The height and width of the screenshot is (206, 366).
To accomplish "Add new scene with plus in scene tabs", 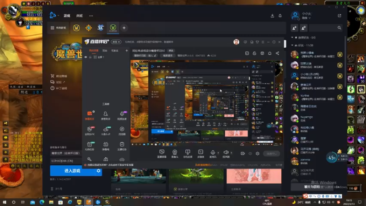I will [x=127, y=50].
